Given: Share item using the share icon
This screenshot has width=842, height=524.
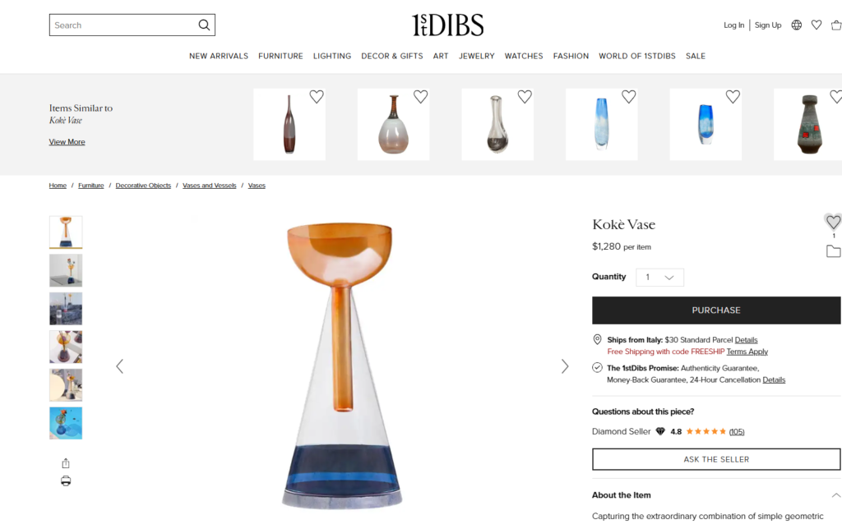Looking at the screenshot, I should coord(66,463).
